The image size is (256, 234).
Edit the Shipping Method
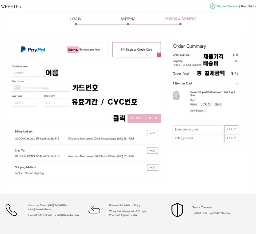153,167
